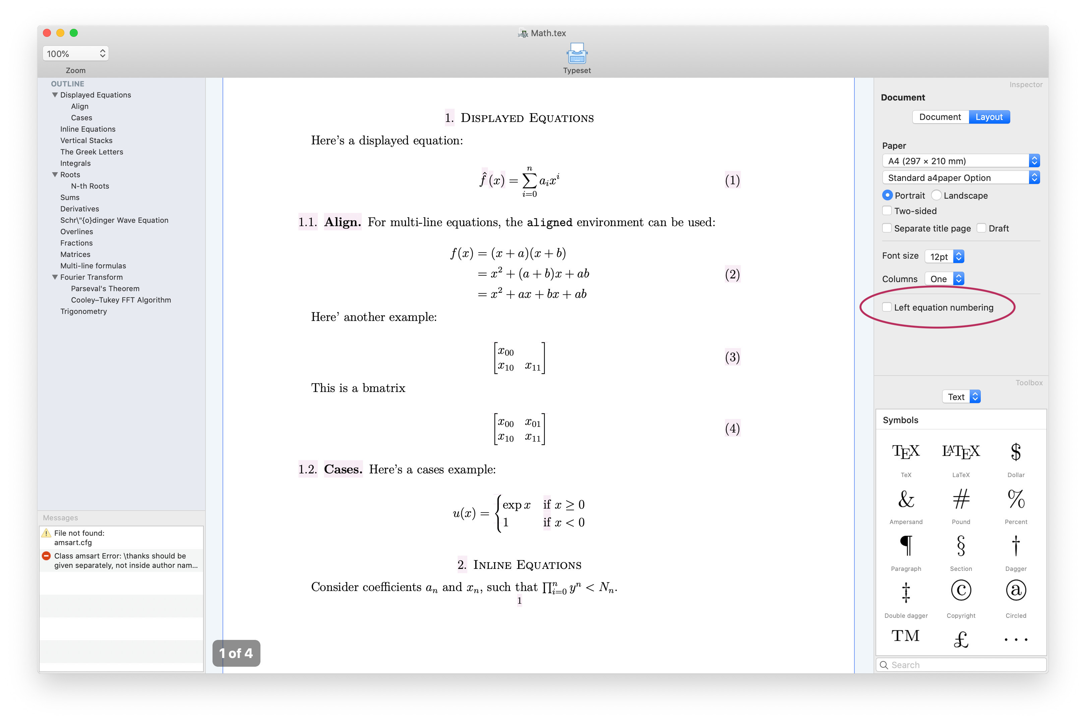
Task: Collapse the Fourier Transform outline group
Action: tap(55, 277)
